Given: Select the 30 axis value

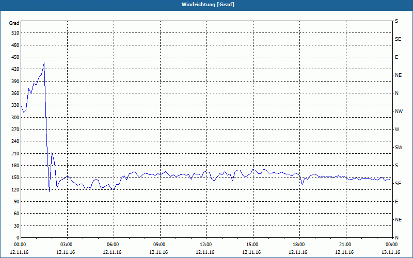Looking at the screenshot, I should tap(17, 226).
